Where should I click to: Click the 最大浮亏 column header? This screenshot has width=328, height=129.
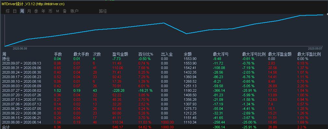(x=221, y=54)
